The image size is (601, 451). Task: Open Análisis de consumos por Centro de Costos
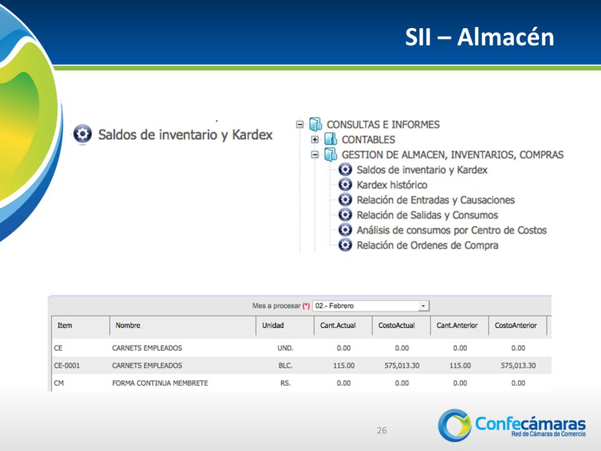(451, 230)
